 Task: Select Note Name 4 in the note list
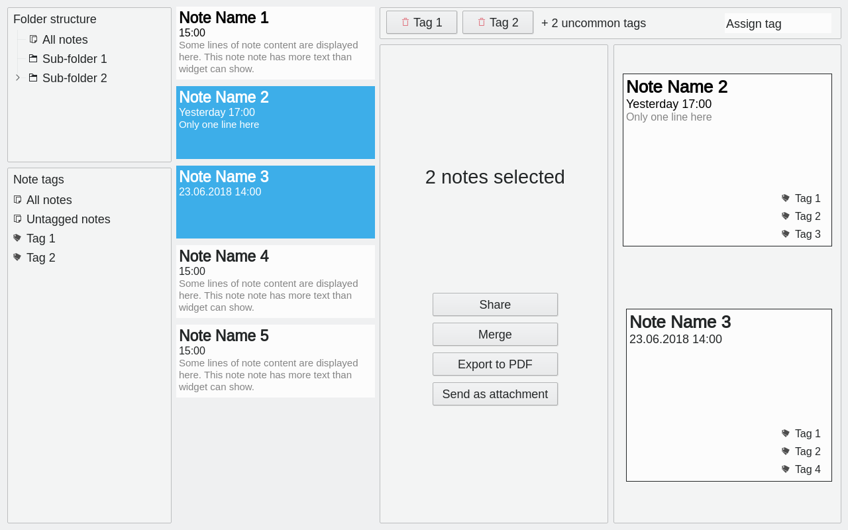tap(275, 281)
